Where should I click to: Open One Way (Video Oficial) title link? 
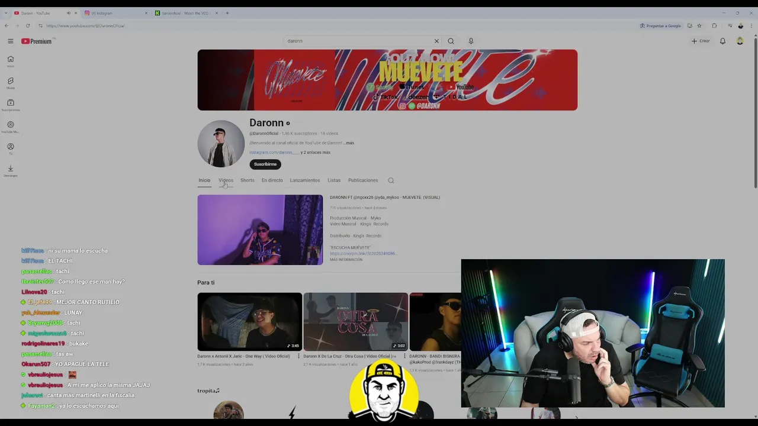point(243,356)
